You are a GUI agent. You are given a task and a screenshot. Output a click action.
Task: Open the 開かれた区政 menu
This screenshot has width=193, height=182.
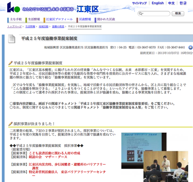[x=106, y=19]
